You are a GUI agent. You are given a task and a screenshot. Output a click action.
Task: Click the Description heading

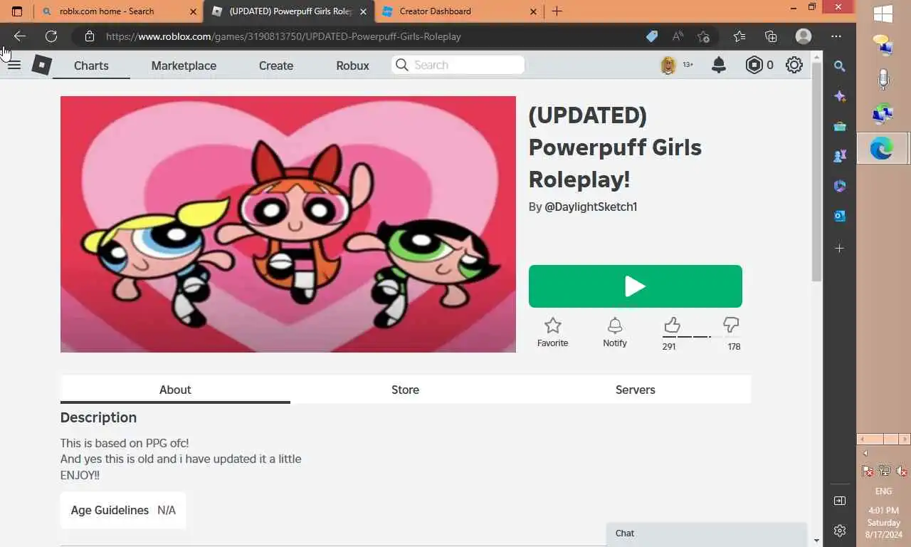98,417
